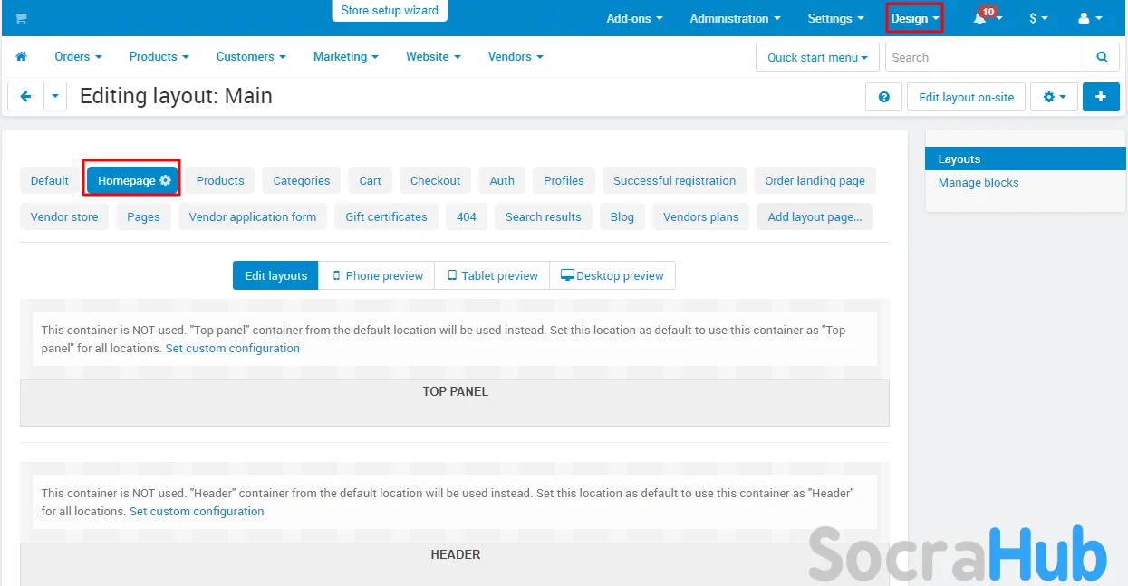
Task: Select the Default layout page tab
Action: coord(49,180)
